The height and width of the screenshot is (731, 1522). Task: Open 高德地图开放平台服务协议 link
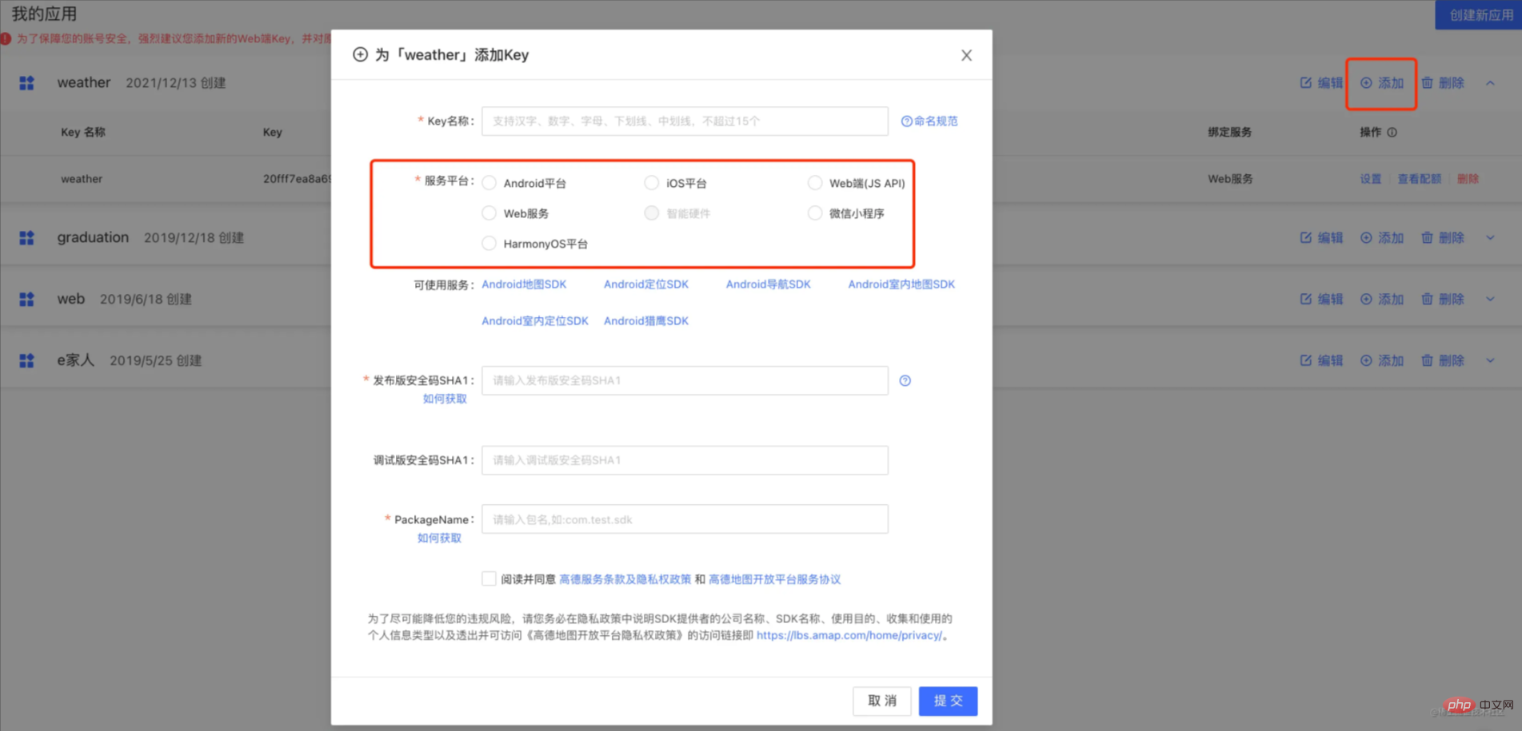pos(774,579)
